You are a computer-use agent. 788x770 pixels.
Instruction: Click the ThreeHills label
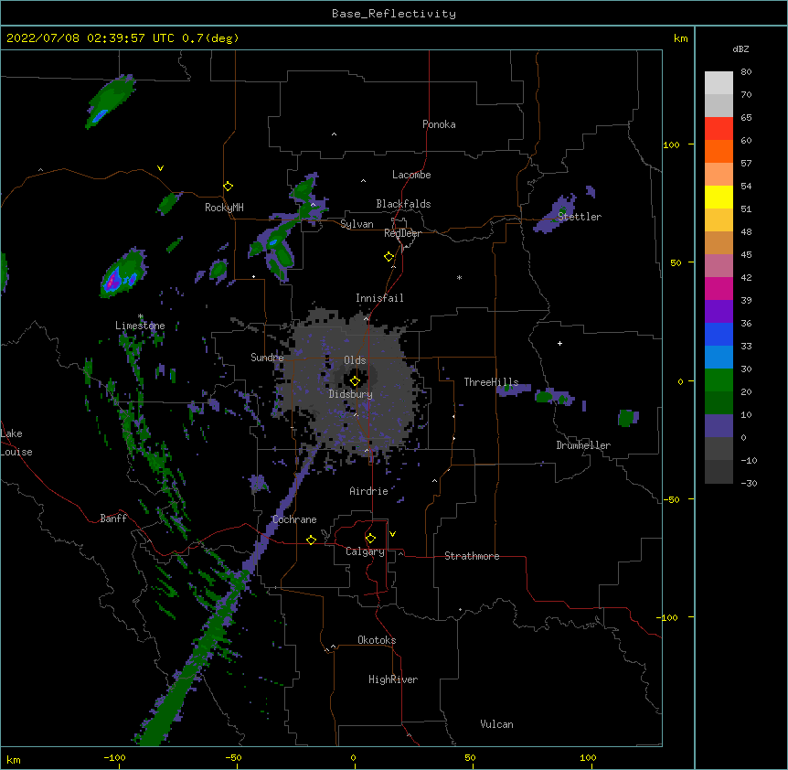(x=491, y=382)
